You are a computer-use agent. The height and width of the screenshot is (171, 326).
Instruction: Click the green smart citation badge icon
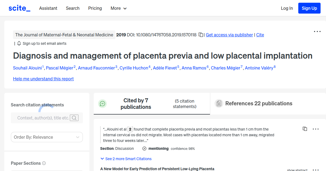pyautogui.click(x=102, y=103)
